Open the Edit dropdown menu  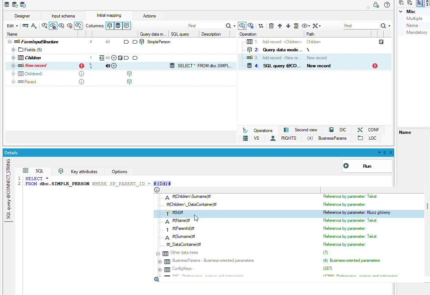[x=12, y=26]
